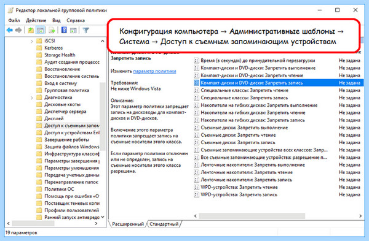The height and width of the screenshot is (241, 369).
Task: Click tree pane scroll up arrow
Action: pos(102,41)
